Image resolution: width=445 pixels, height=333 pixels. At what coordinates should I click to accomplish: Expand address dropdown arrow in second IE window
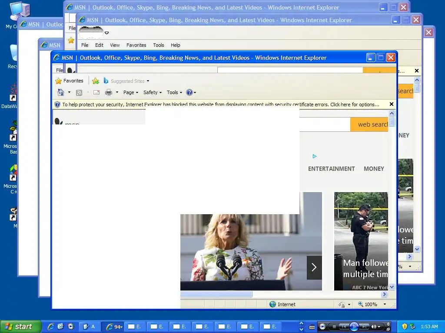(107, 33)
